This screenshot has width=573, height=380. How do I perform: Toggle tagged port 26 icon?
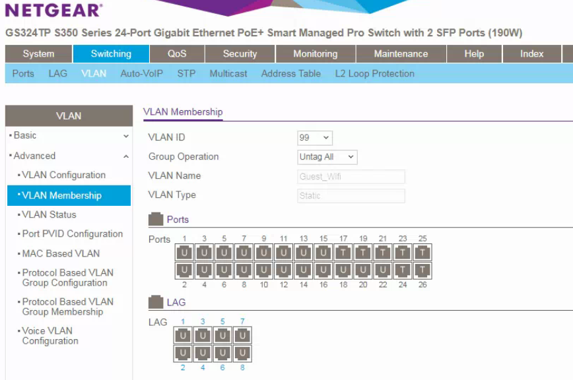[422, 270]
